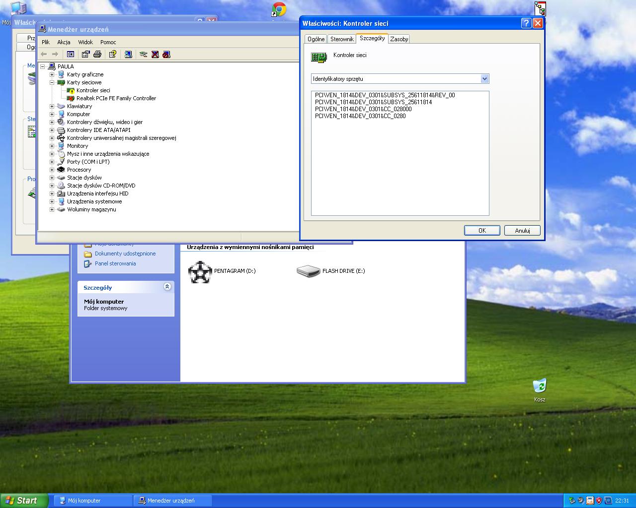Screen dimensions: 636x508
Task: Expand the Klawiatury branch
Action: [52, 106]
